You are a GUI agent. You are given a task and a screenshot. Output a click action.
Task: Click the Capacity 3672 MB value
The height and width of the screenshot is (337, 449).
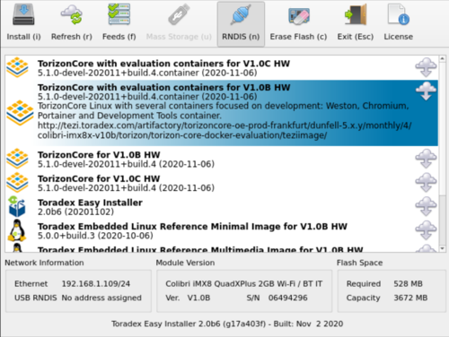click(410, 298)
